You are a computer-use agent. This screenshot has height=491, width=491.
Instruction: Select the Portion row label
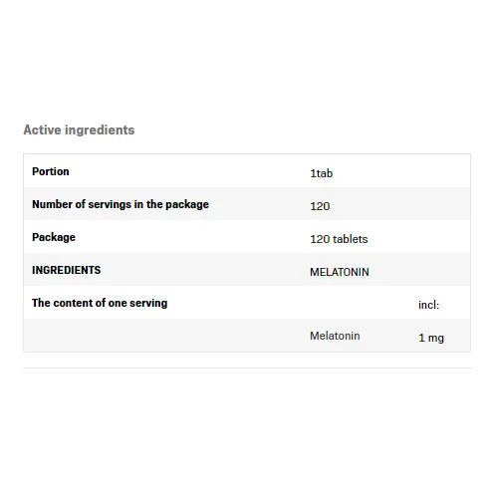click(51, 171)
